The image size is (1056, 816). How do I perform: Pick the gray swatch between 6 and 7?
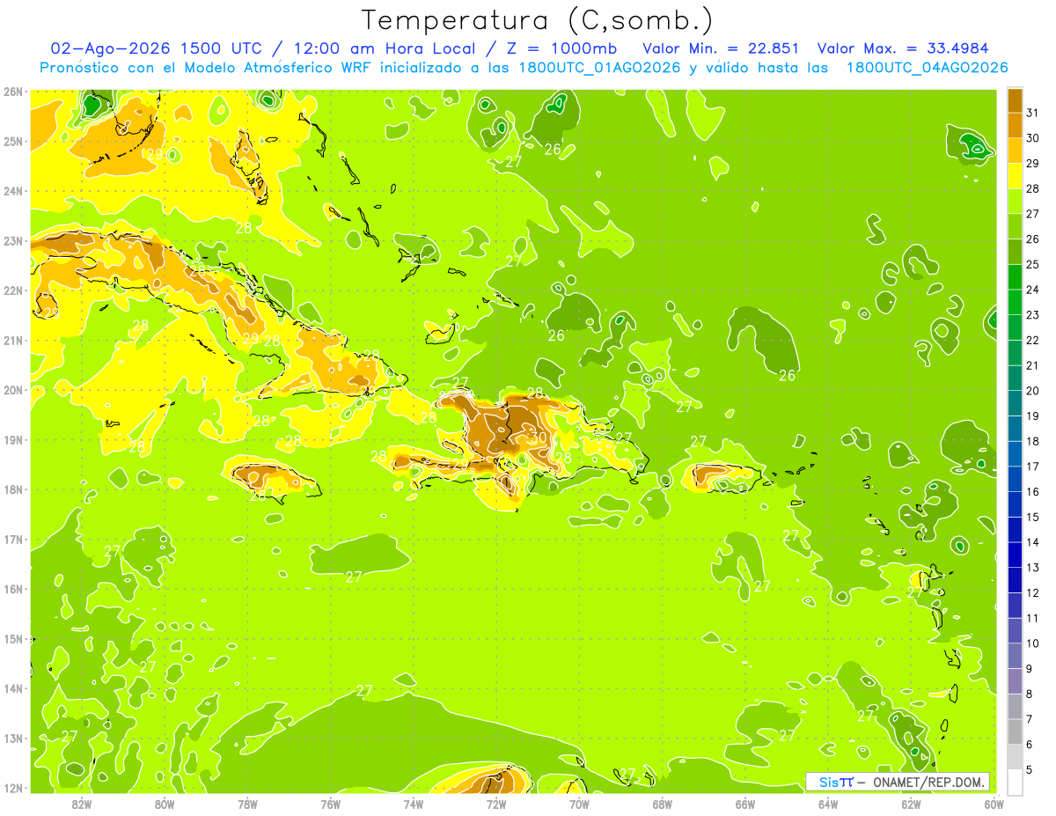1015,731
